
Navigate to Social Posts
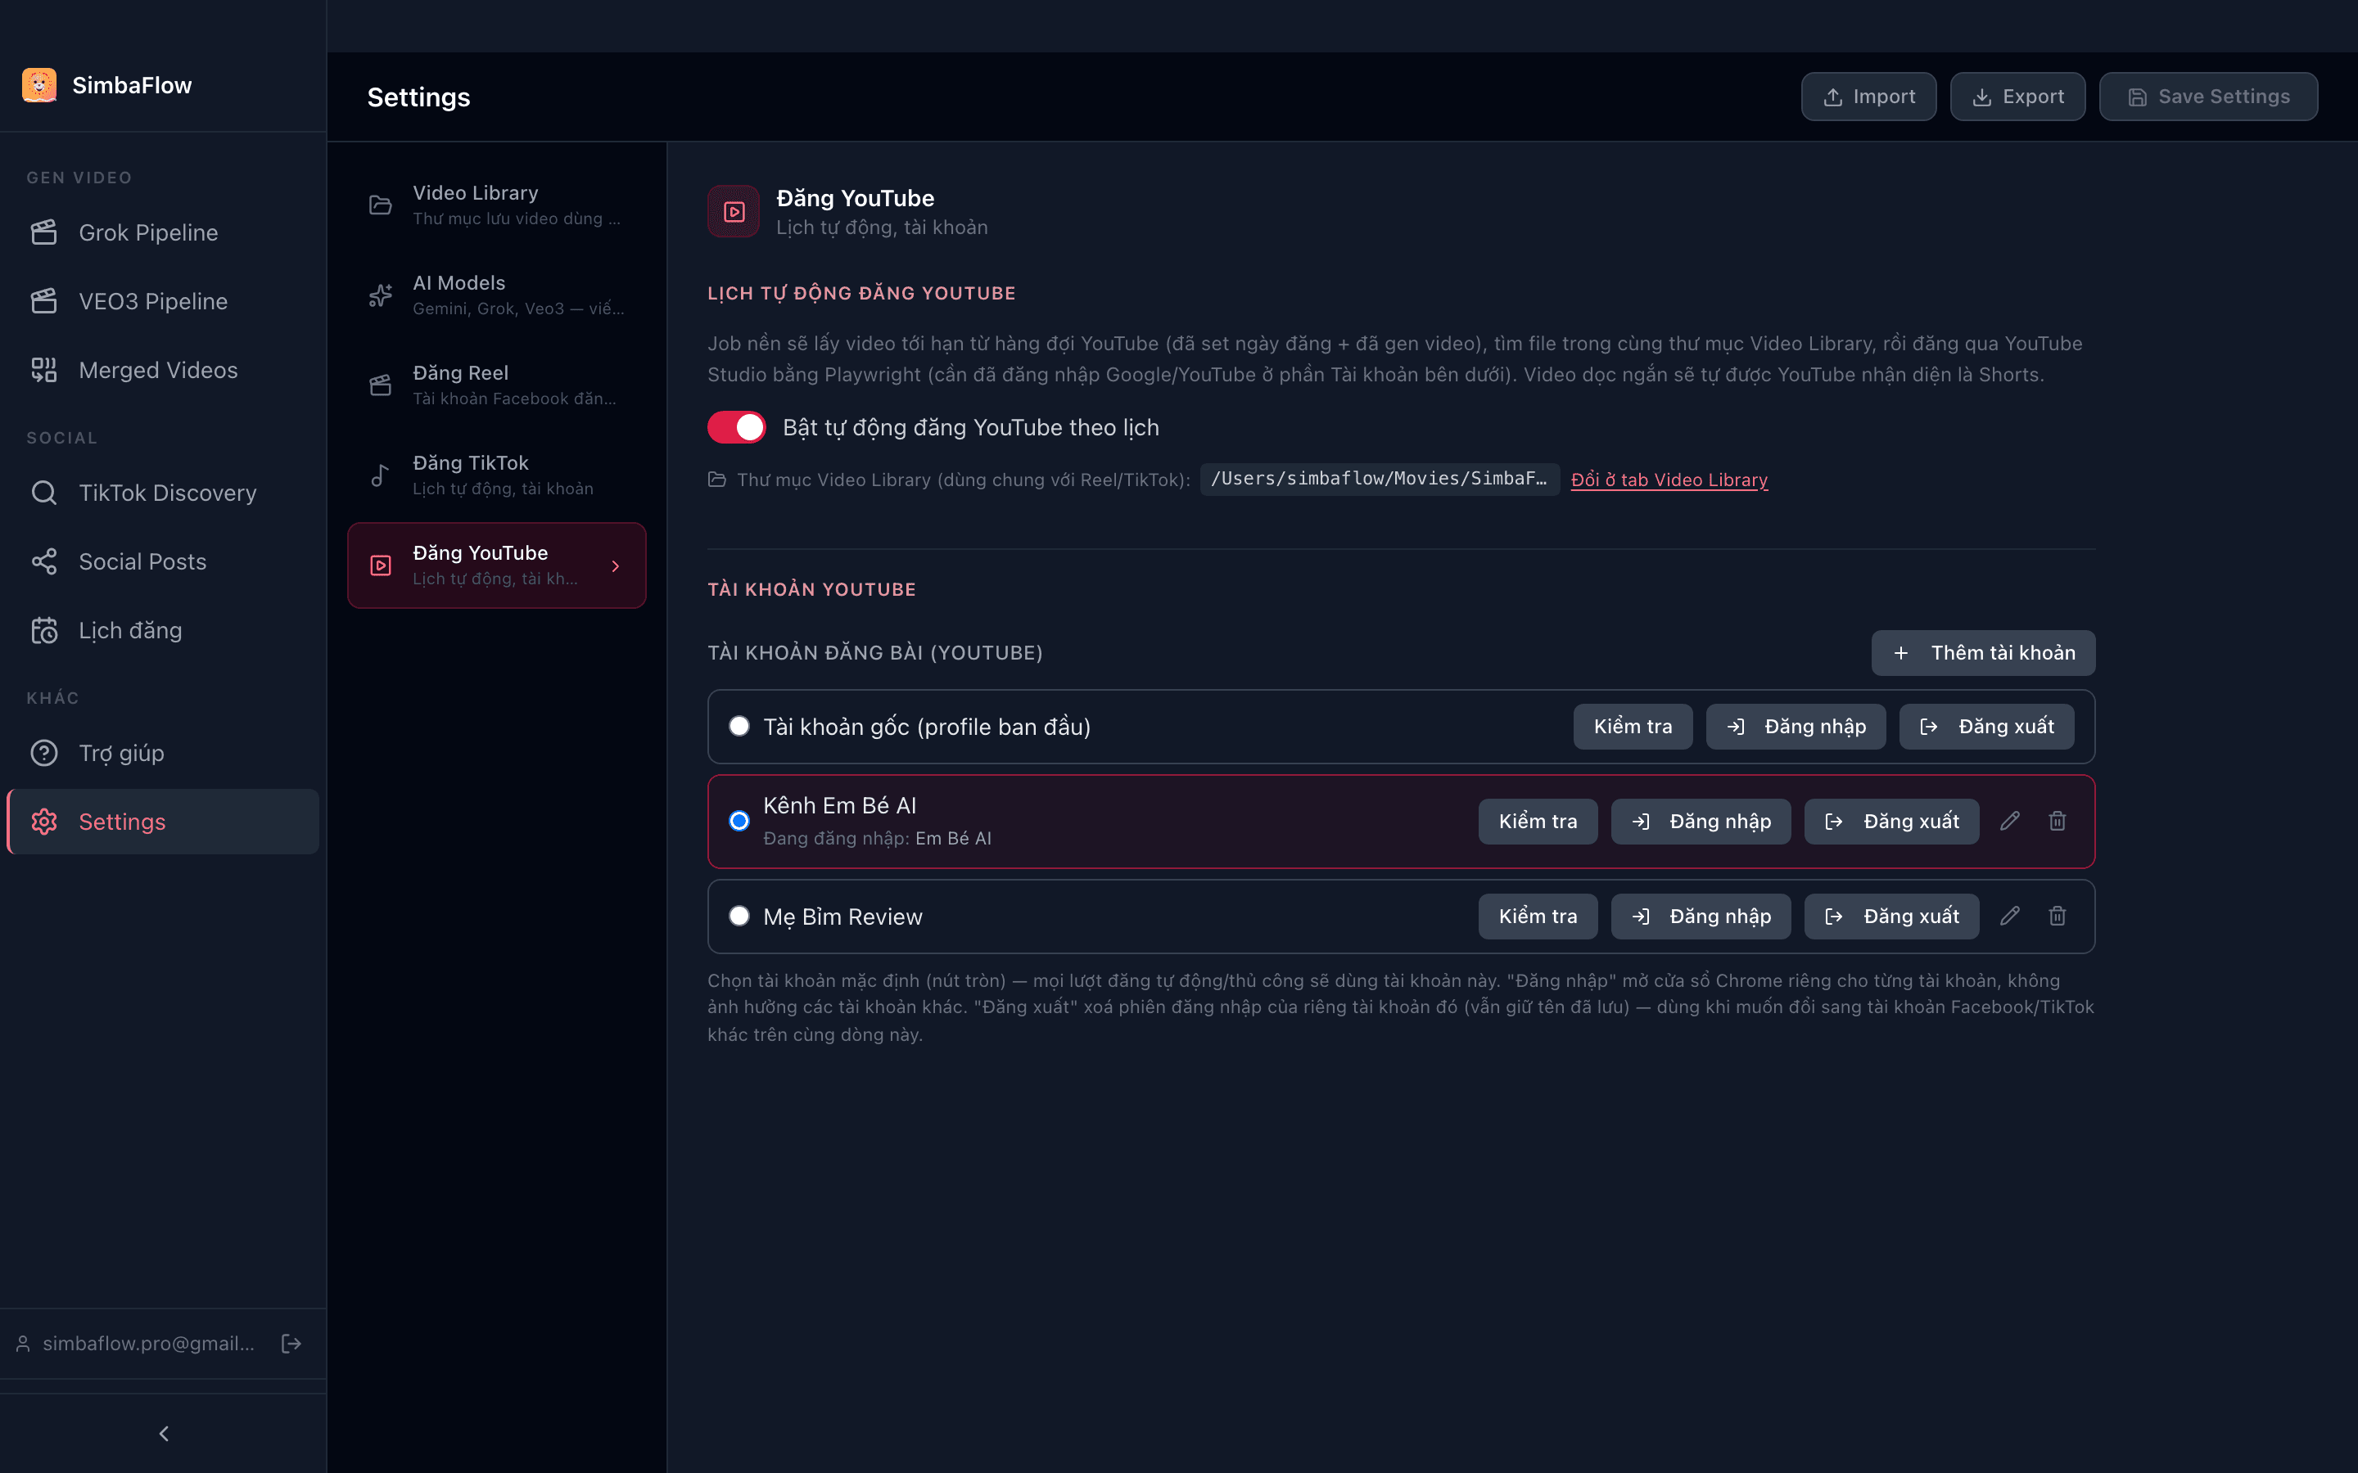[x=163, y=561]
